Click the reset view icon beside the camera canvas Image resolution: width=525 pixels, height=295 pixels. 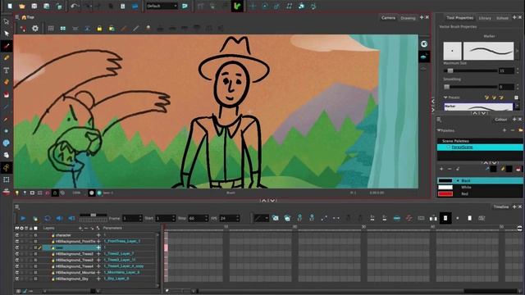424,44
